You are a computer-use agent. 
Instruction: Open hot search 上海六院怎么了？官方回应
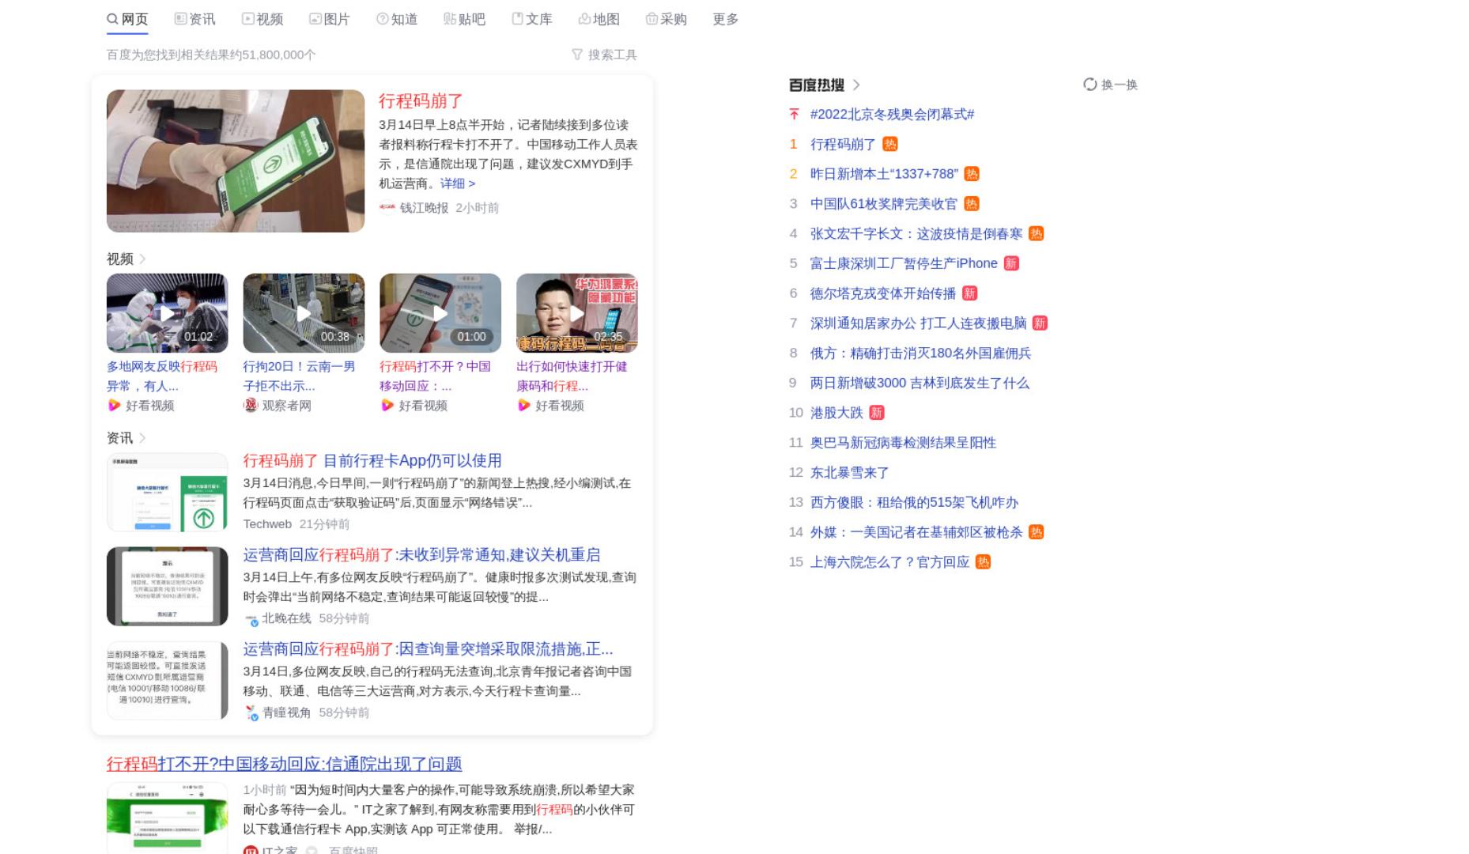click(x=889, y=562)
